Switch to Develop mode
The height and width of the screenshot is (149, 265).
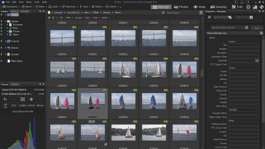[x=218, y=7]
